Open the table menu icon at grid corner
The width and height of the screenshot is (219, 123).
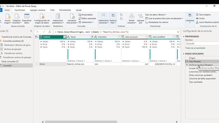[37, 37]
